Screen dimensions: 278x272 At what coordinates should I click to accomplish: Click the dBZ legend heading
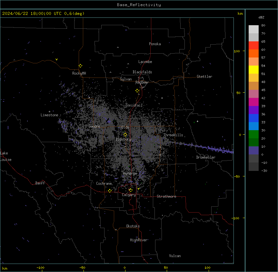(261, 17)
